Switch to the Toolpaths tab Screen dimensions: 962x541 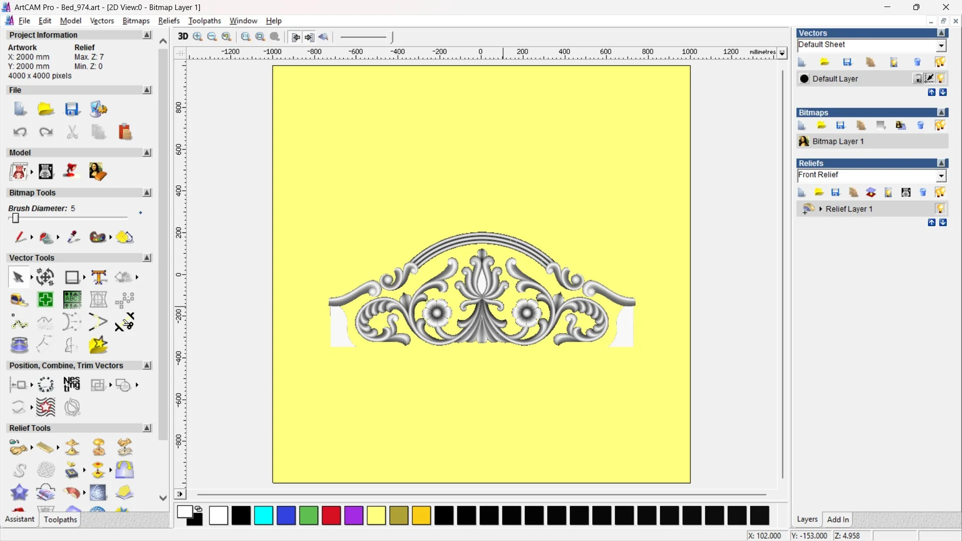[x=60, y=519]
